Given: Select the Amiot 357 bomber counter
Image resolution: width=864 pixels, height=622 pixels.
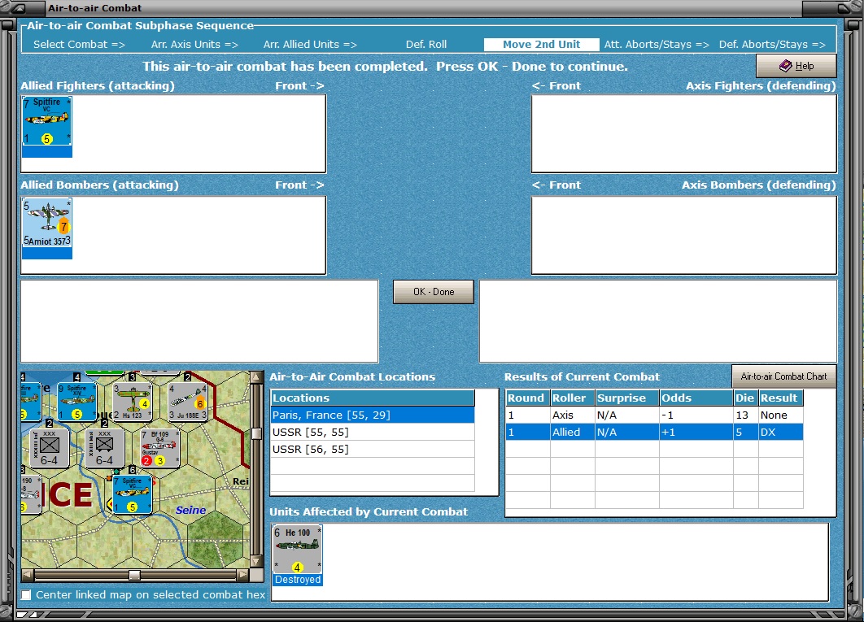Looking at the screenshot, I should tap(47, 223).
